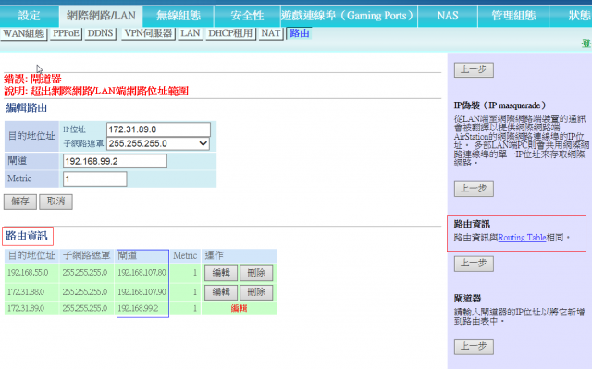Image resolution: width=592 pixels, height=369 pixels.
Task: Click the 路由資訊 section heading
Action: coord(27,236)
